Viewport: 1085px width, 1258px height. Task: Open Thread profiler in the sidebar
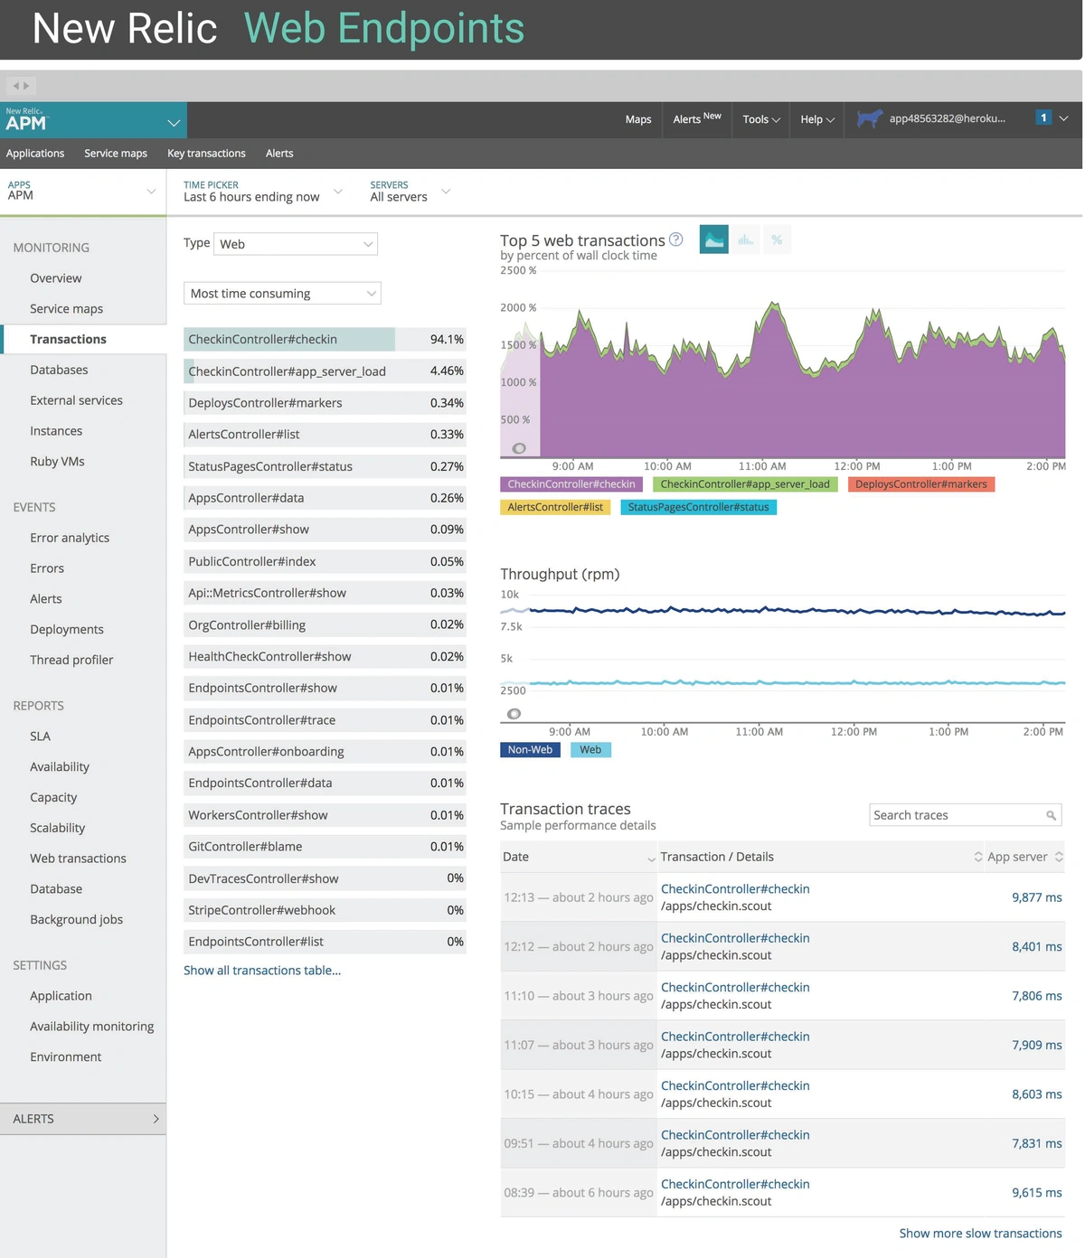[x=71, y=660]
